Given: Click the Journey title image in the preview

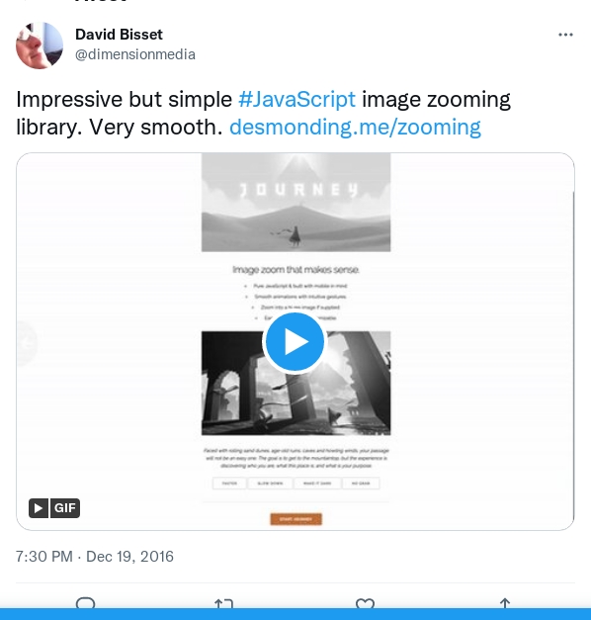Looking at the screenshot, I should point(295,202).
